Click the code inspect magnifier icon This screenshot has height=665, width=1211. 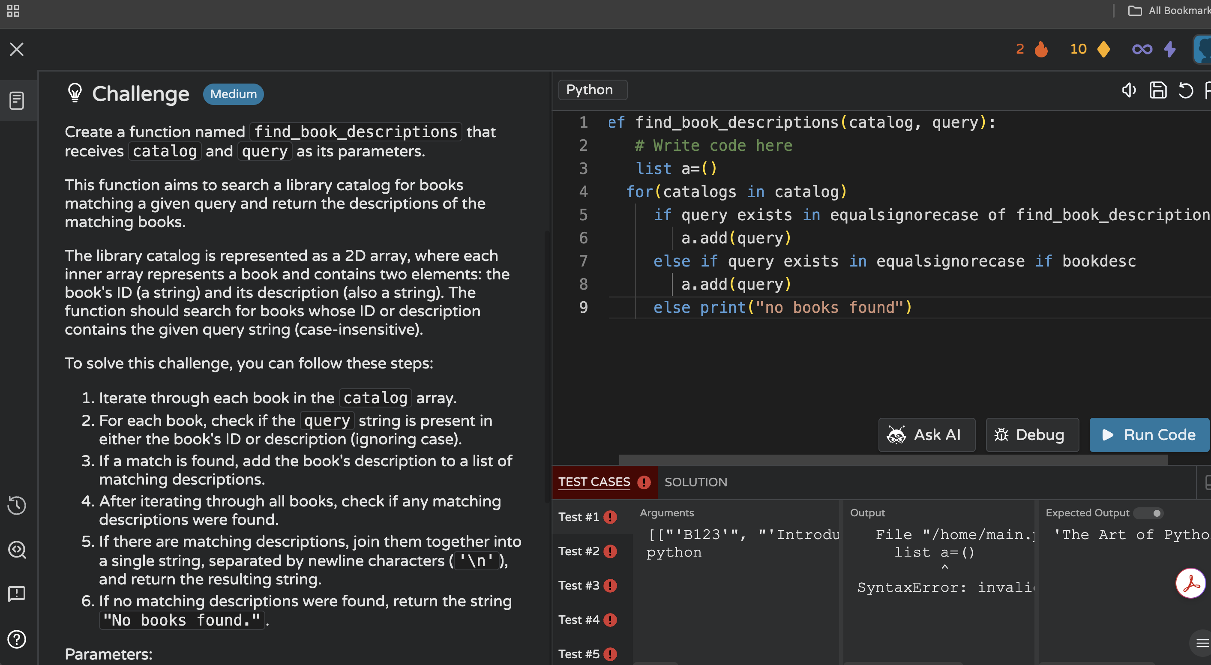pos(17,549)
